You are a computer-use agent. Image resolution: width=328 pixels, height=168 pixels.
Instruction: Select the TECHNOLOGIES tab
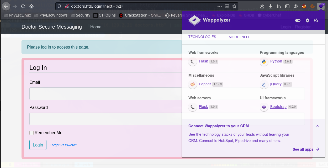tap(202, 37)
